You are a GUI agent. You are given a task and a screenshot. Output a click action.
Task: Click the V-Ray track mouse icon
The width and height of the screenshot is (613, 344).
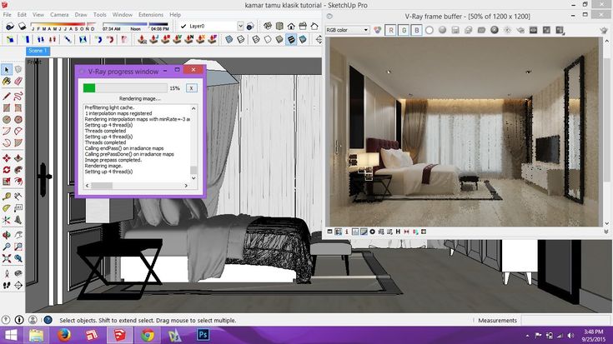pos(507,30)
